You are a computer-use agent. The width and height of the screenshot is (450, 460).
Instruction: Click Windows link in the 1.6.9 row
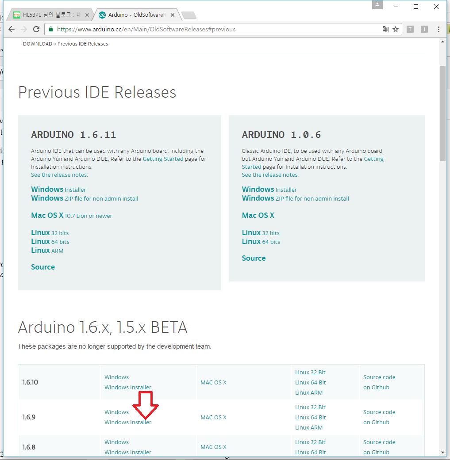pyautogui.click(x=117, y=412)
